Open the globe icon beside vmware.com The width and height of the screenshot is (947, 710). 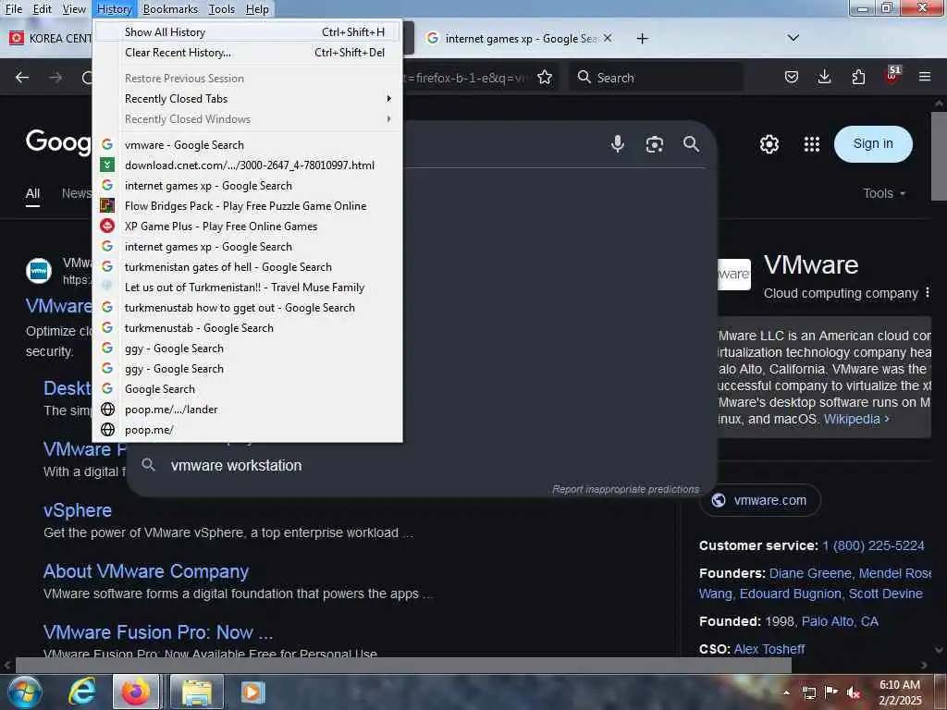[718, 500]
